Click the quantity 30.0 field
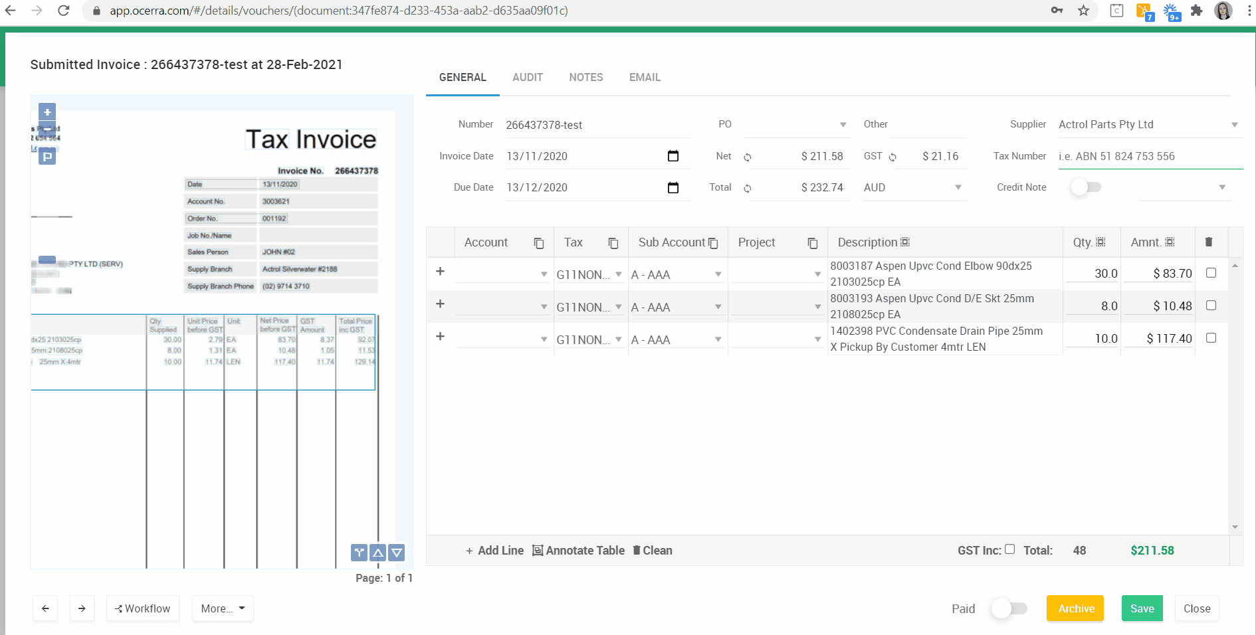The height and width of the screenshot is (635, 1256). click(x=1093, y=273)
